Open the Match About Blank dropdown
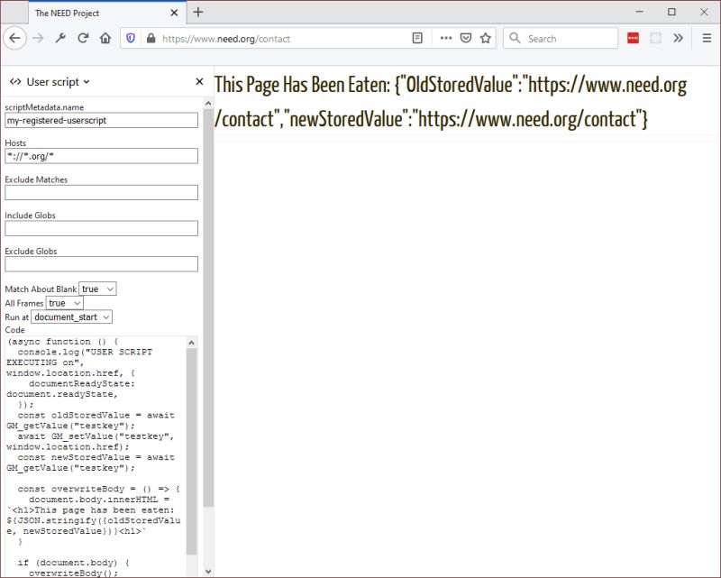The height and width of the screenshot is (578, 721). [x=96, y=289]
